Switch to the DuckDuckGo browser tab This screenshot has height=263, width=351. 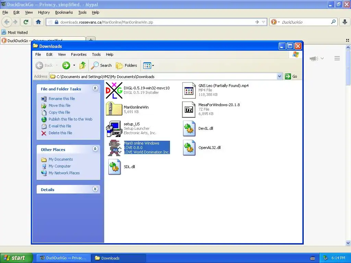click(43, 40)
